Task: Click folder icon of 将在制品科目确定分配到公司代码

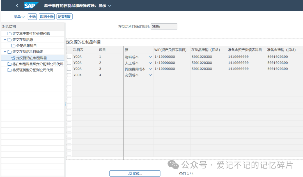Action: (x=9, y=64)
